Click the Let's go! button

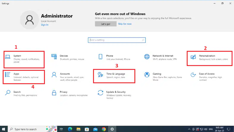pos(106,24)
